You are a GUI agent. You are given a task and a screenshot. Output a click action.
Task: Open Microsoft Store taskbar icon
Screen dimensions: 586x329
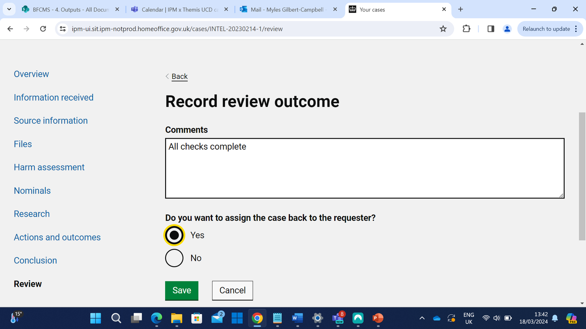coord(196,318)
